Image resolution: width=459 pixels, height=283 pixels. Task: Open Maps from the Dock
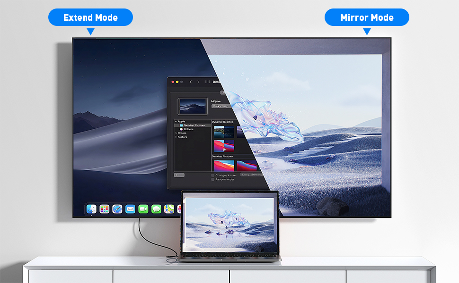click(x=168, y=209)
